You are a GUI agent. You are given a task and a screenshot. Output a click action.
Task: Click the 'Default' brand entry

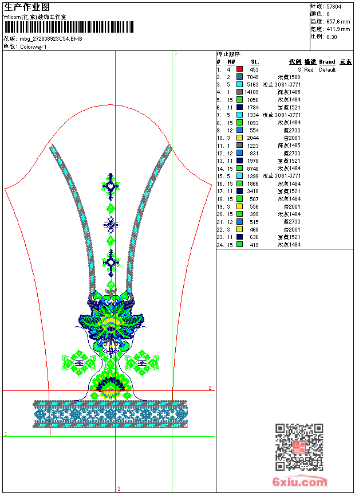point(328,70)
